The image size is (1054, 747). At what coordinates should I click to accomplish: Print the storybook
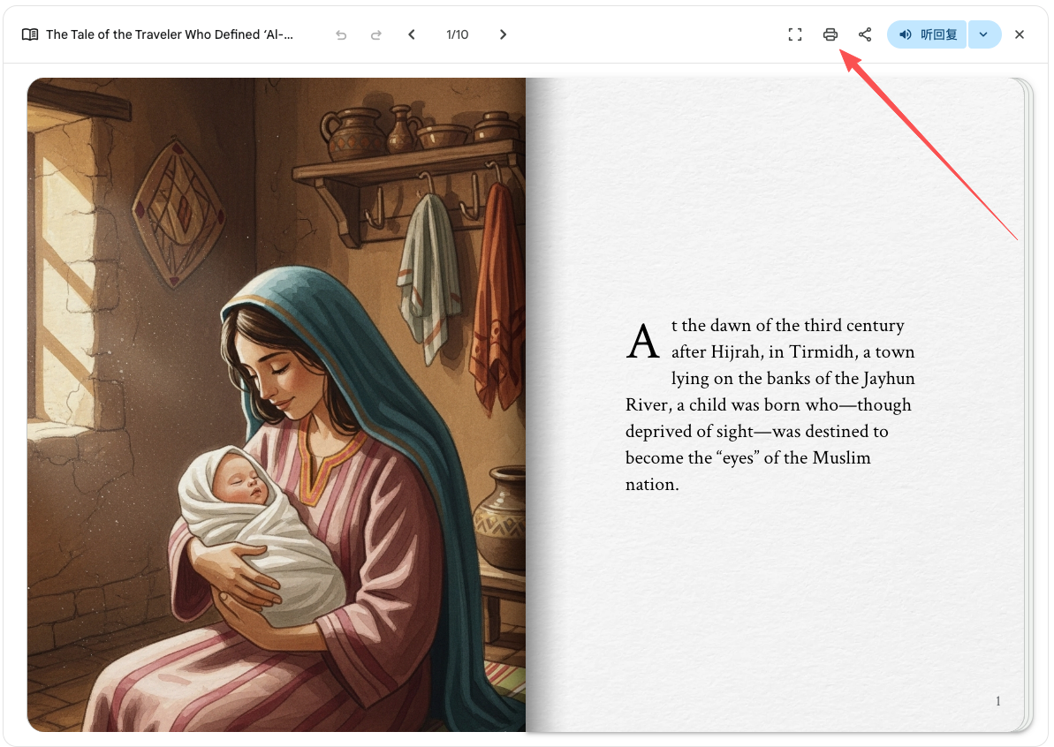(830, 34)
